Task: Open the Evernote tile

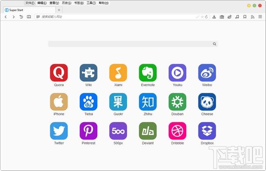Action: (148, 73)
